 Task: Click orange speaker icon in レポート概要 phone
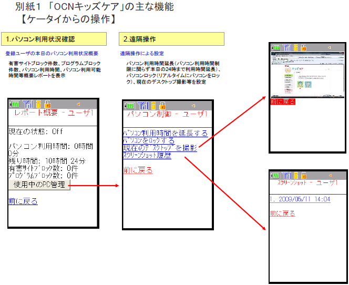coord(78,104)
